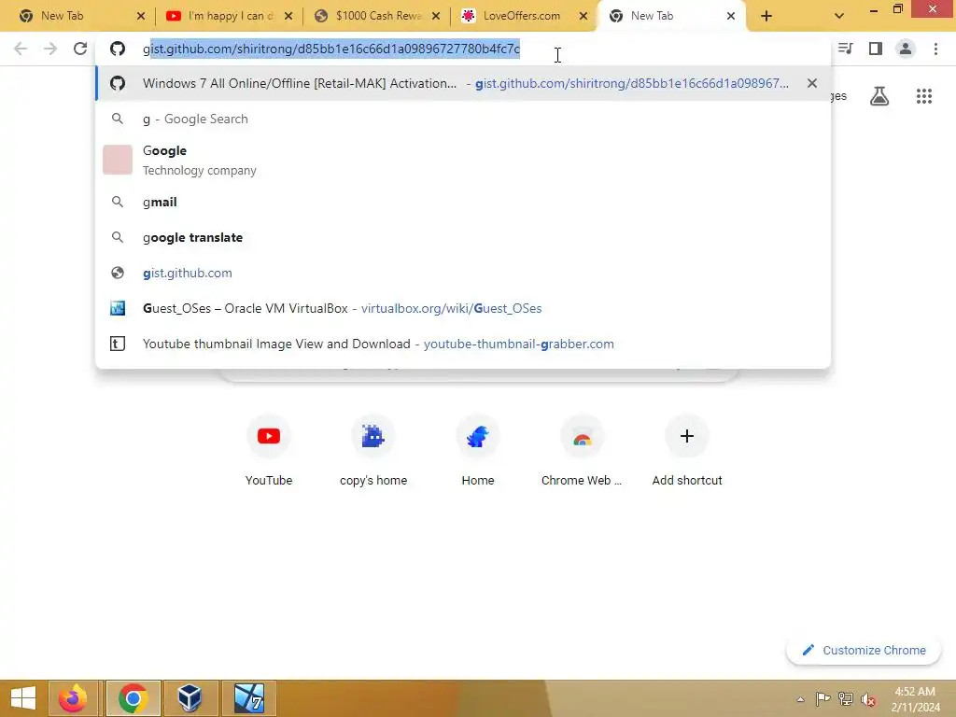Viewport: 956px width, 717px height.
Task: Pick the google translate search suggestion
Action: coord(463,237)
